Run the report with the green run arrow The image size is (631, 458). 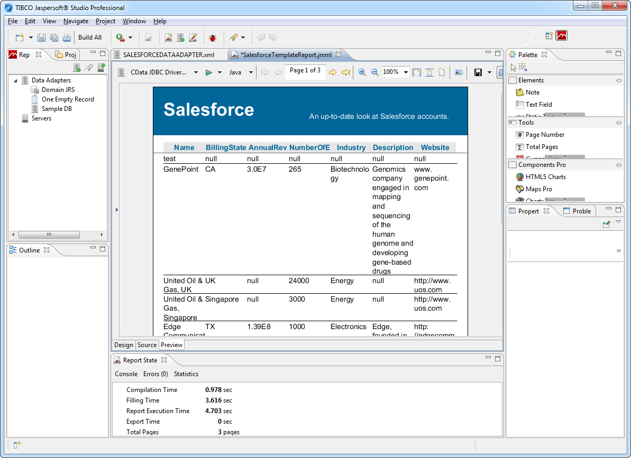207,72
